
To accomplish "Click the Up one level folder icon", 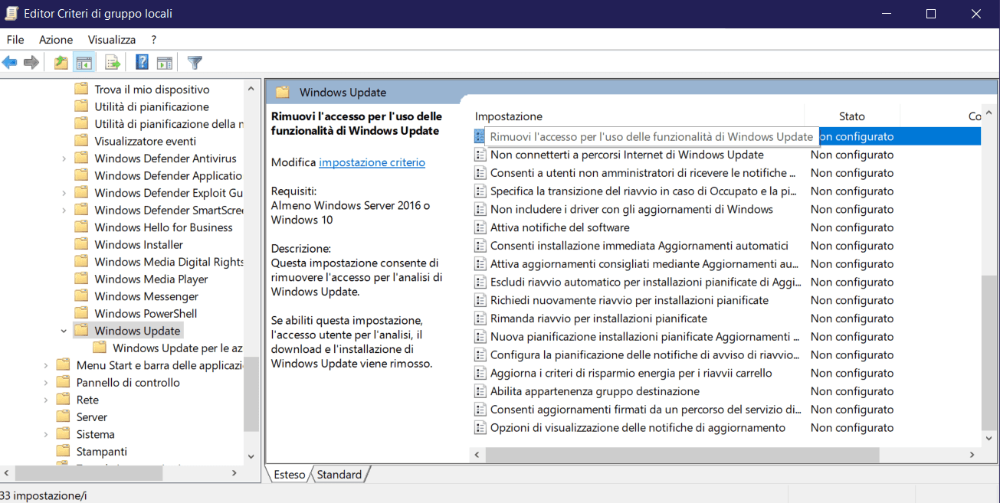I will (61, 62).
